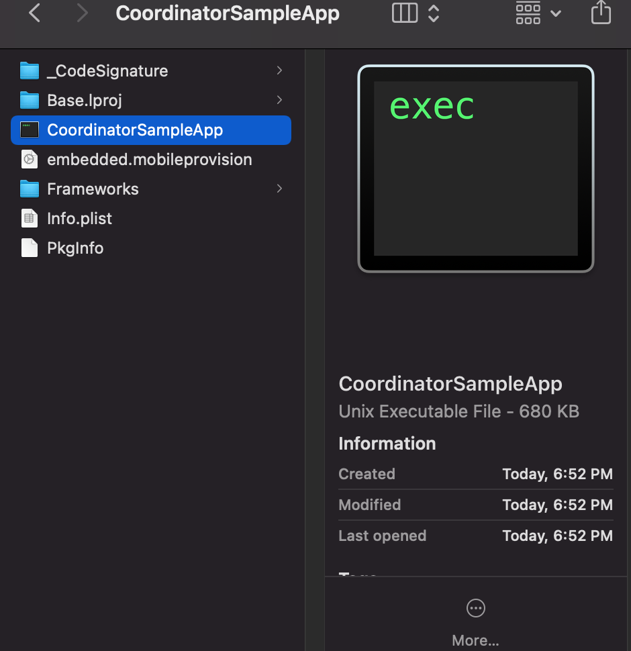Click the embedded.mobileprovision file icon
The height and width of the screenshot is (651, 631).
tap(30, 160)
